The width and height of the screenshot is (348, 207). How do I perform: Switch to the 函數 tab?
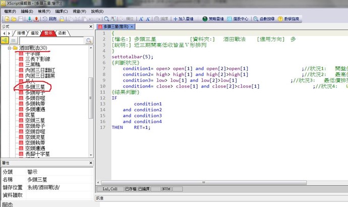(x=62, y=33)
